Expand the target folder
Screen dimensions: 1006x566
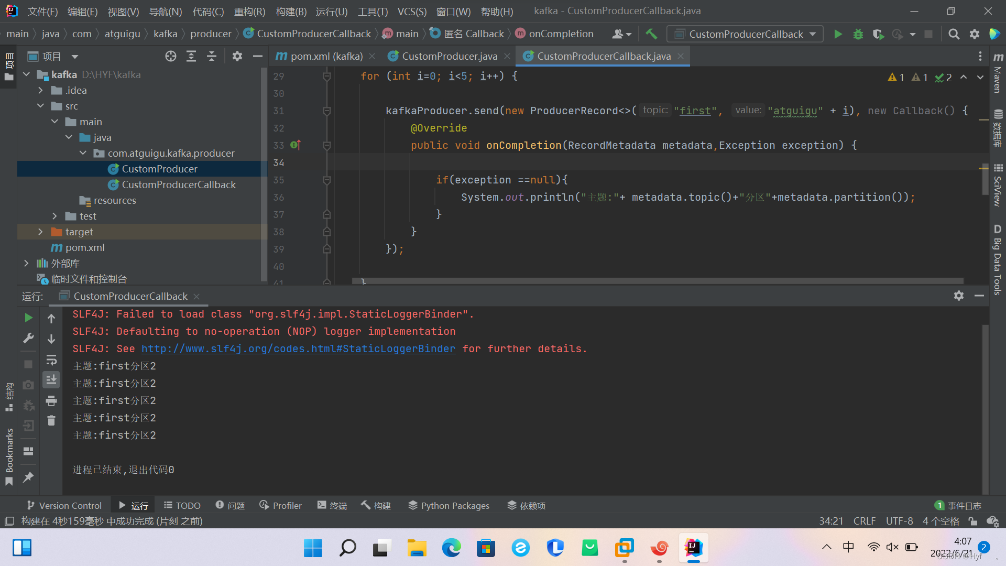point(41,232)
